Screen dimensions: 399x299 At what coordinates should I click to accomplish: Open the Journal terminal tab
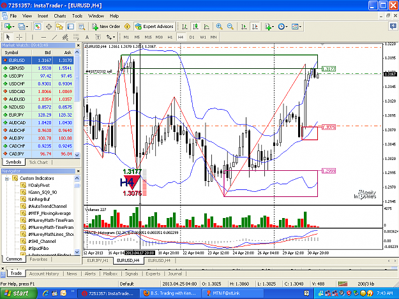pos(175,273)
